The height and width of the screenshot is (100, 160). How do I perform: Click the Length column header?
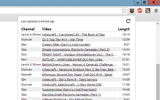(124, 29)
